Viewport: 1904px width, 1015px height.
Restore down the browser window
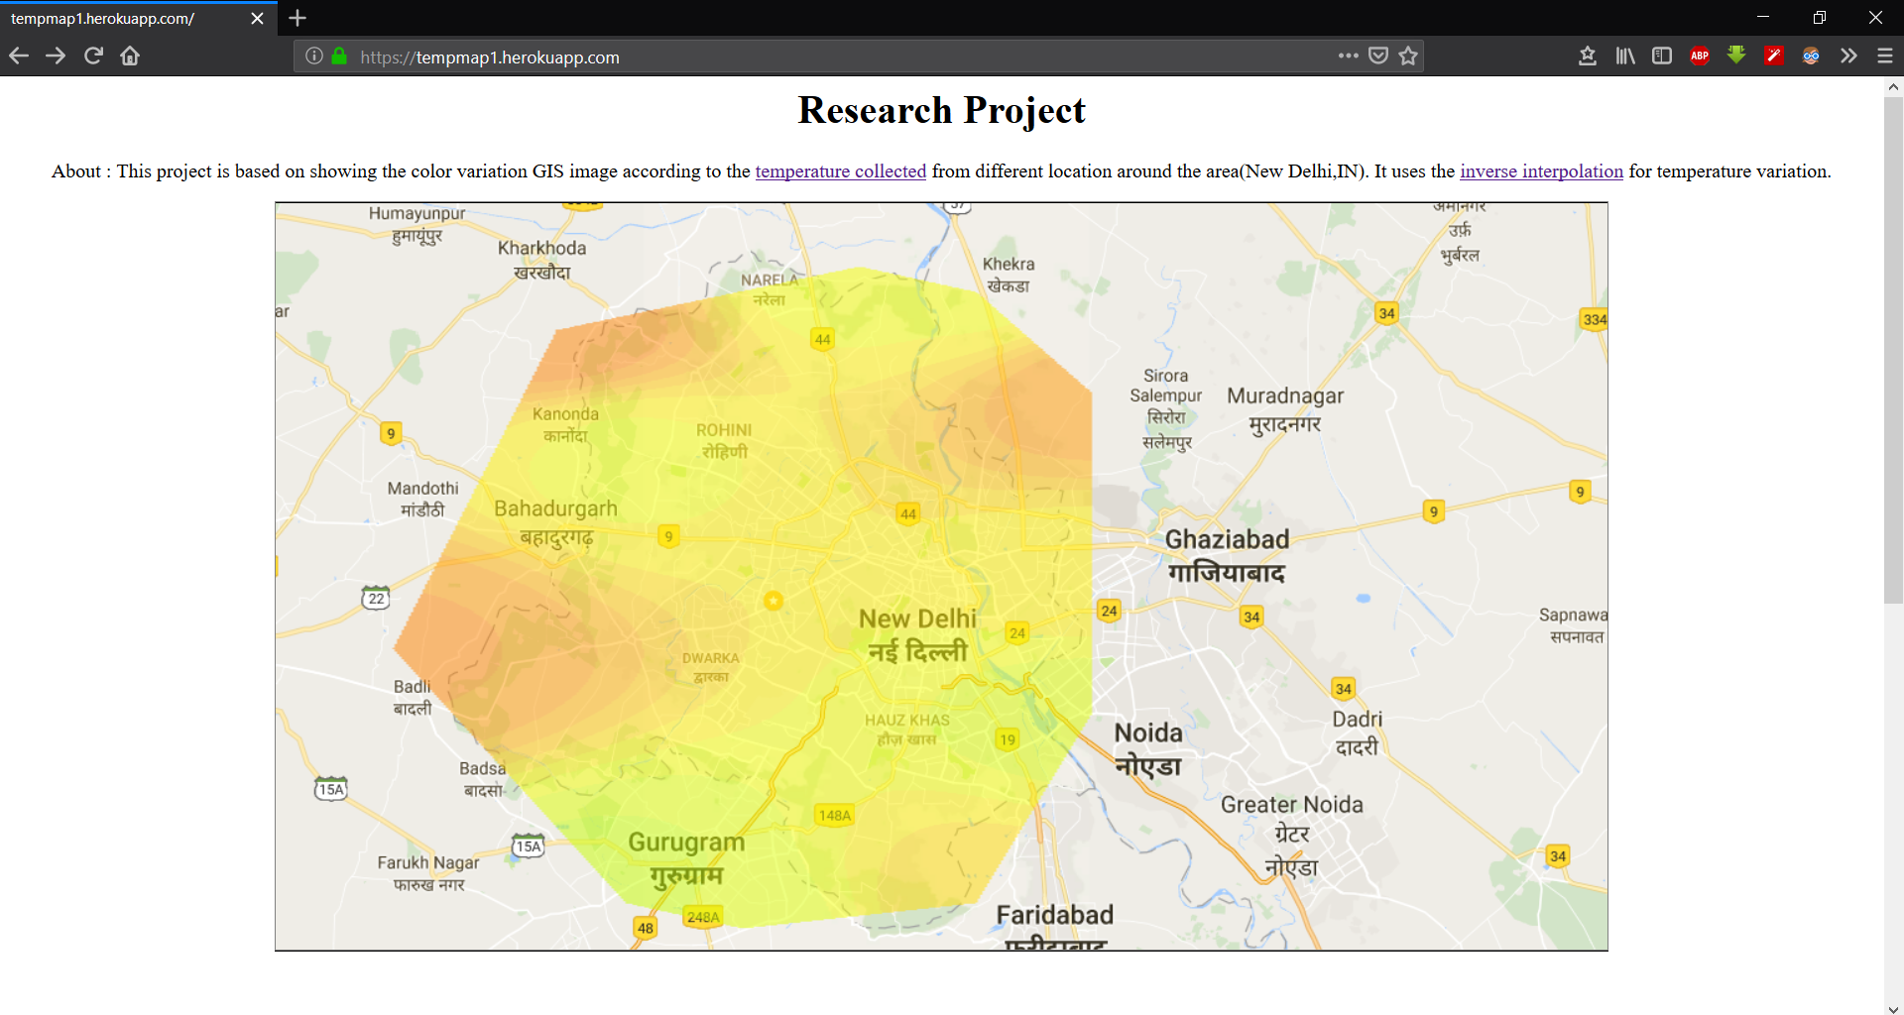point(1819,18)
